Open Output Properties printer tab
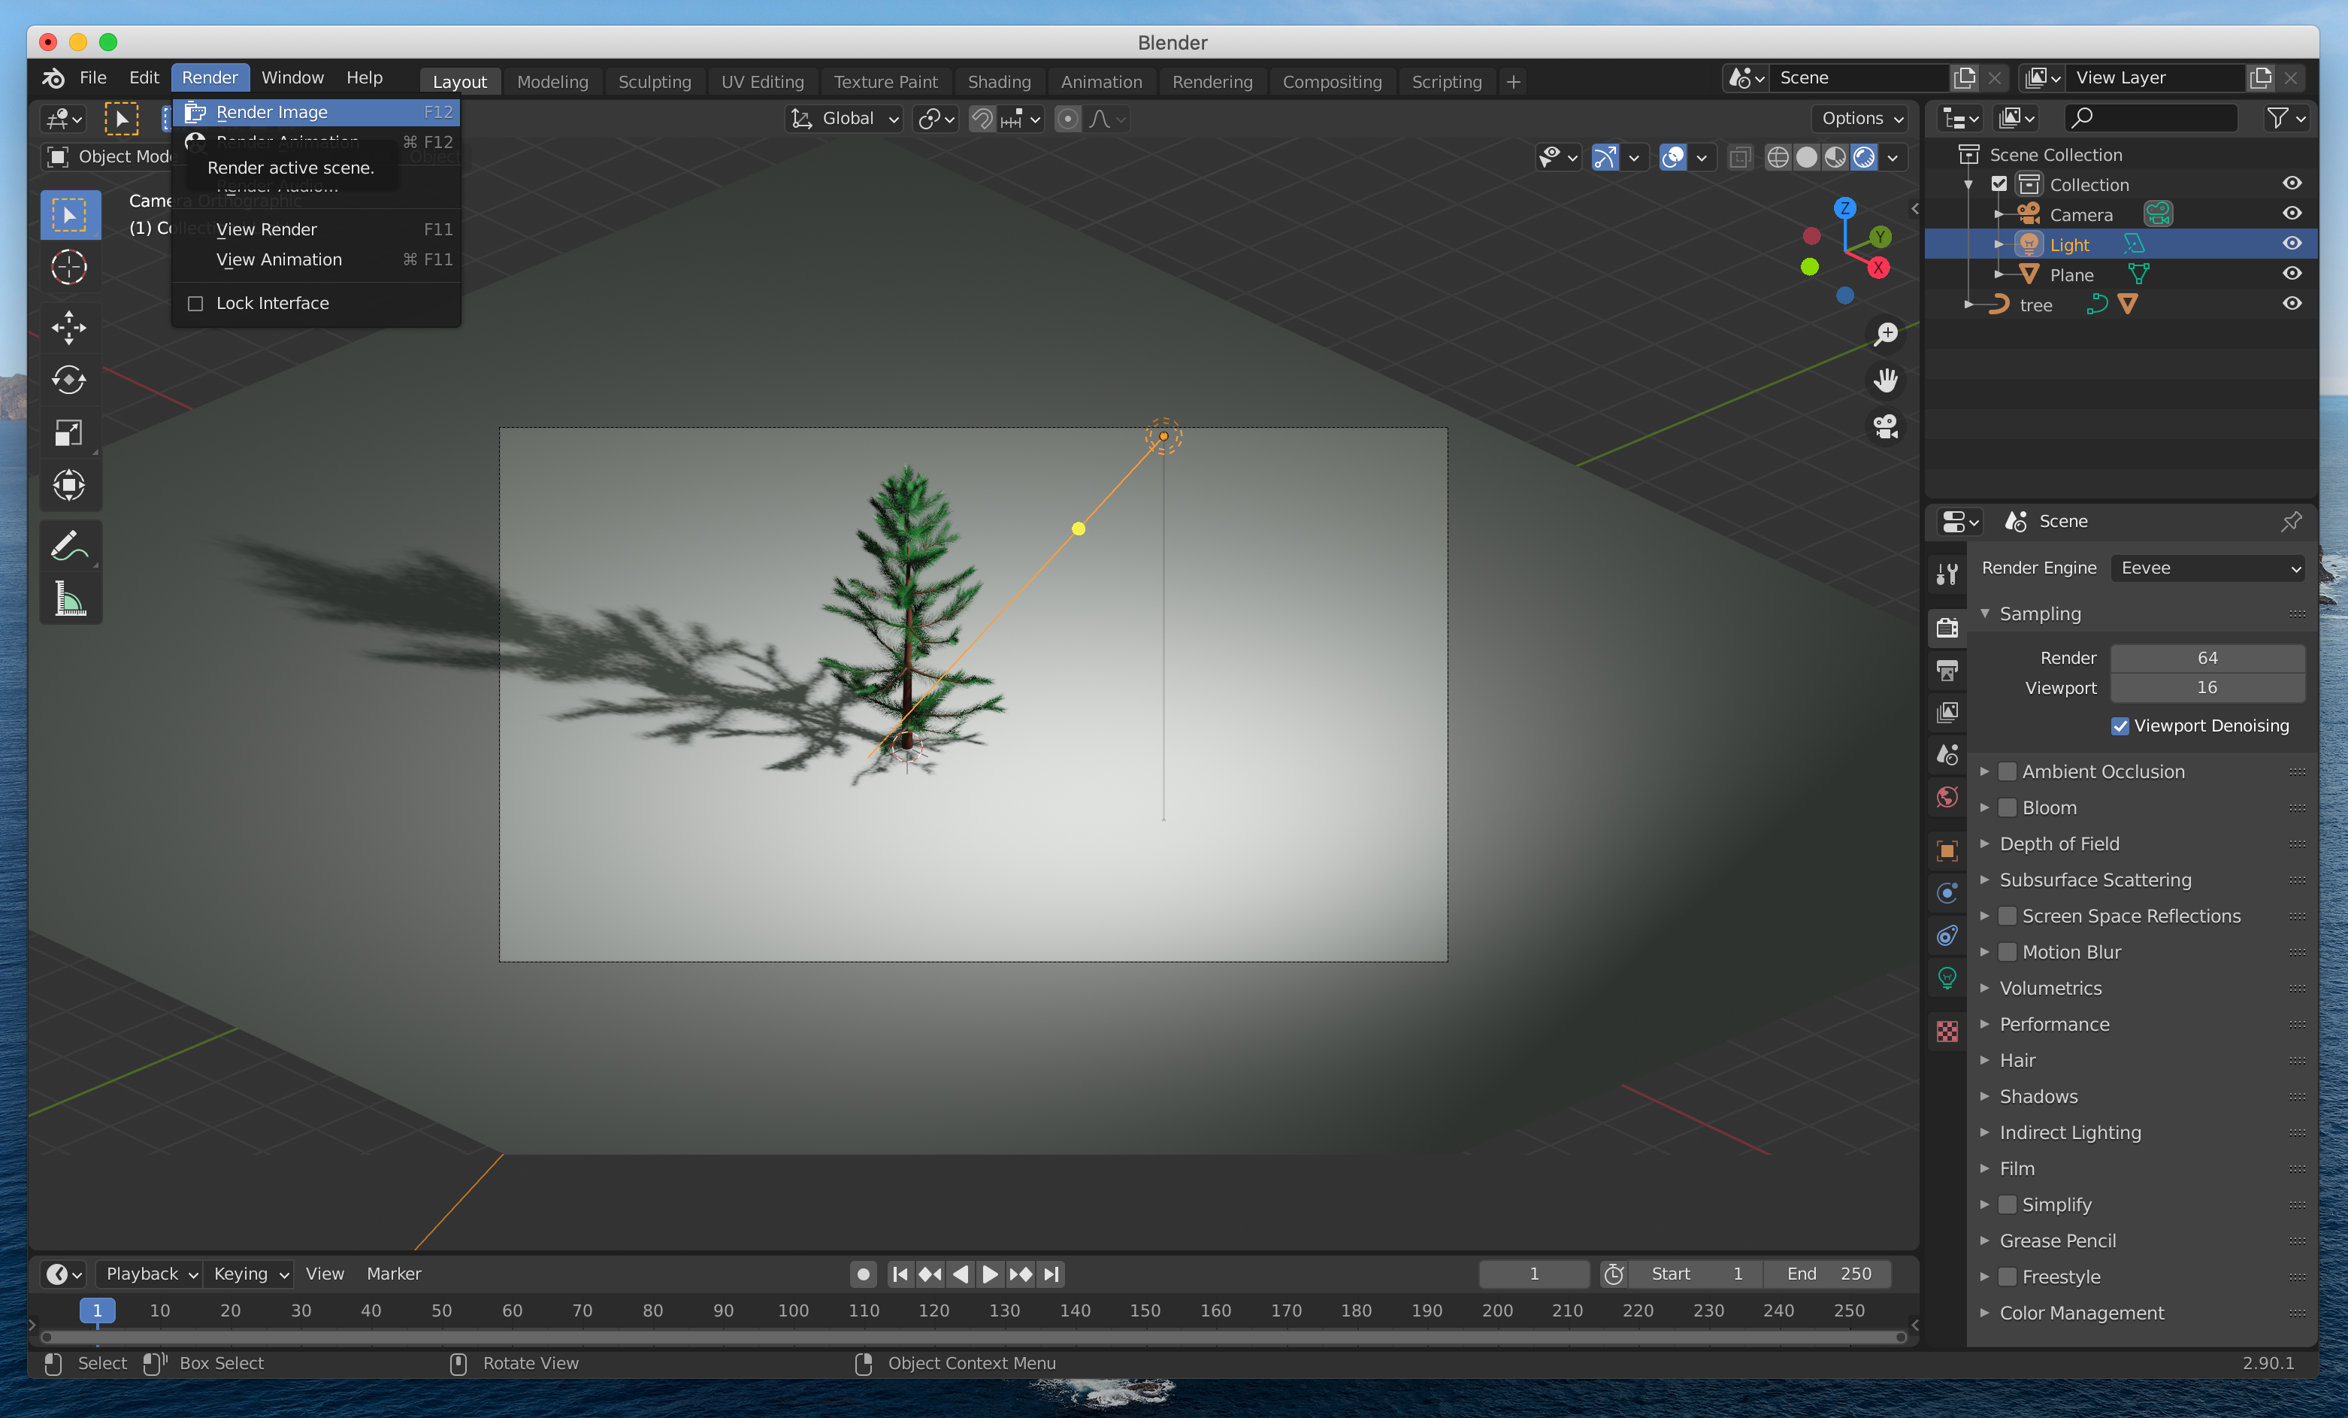The height and width of the screenshot is (1418, 2348). tap(1947, 670)
